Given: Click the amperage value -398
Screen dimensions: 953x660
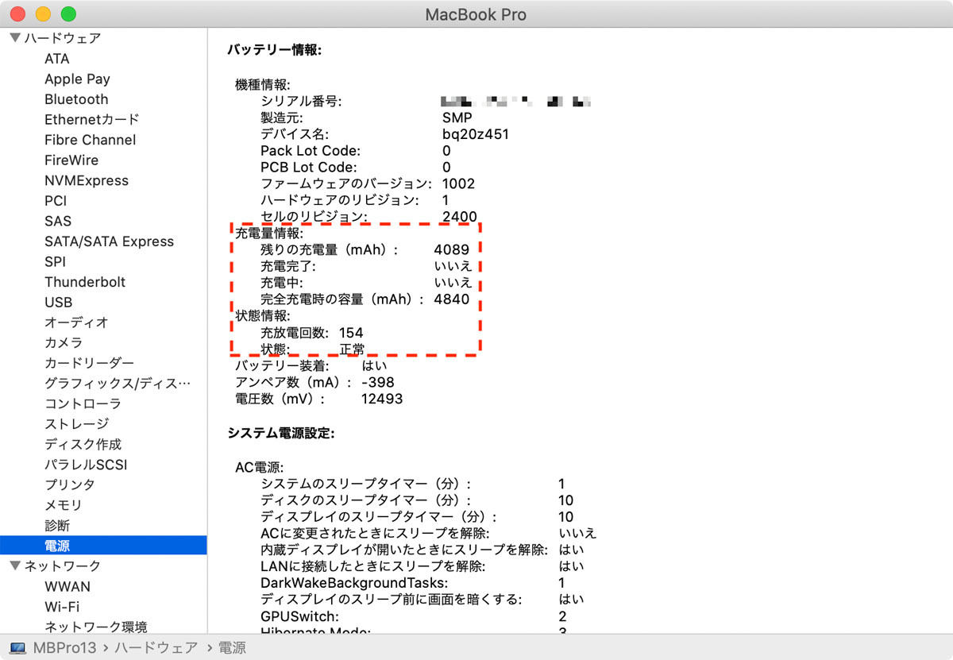Looking at the screenshot, I should click(x=377, y=382).
